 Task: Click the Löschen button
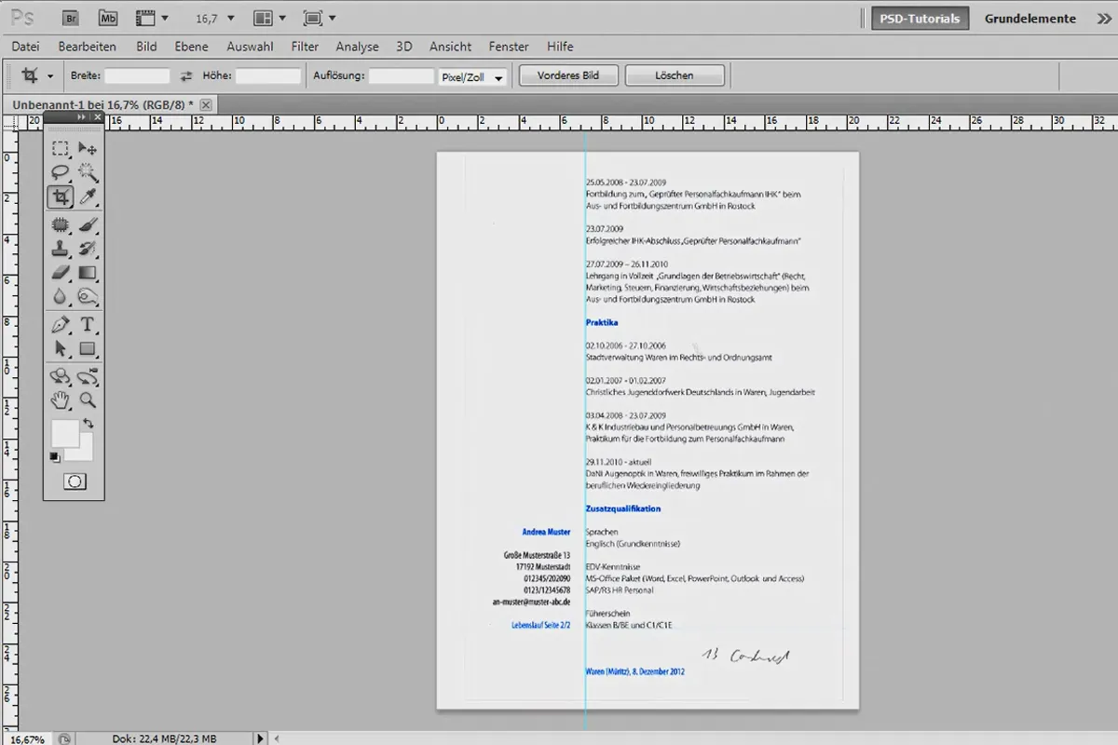coord(675,75)
